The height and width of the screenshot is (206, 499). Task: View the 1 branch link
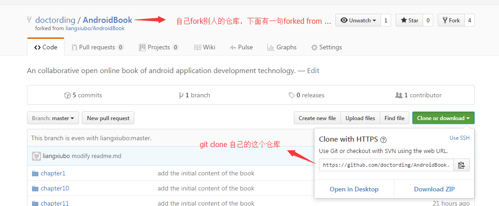tap(195, 95)
